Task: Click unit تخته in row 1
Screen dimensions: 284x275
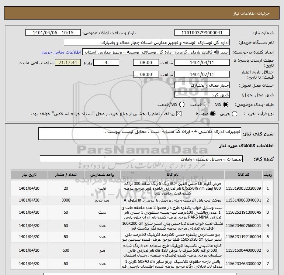Action: point(102,189)
